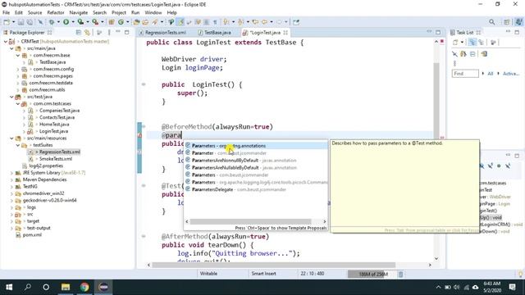Image resolution: width=525 pixels, height=295 pixels.
Task: Click the green Run button icon
Action: pos(66,22)
